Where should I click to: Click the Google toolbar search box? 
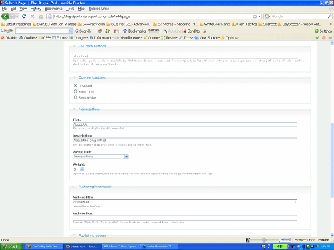pos(42,31)
